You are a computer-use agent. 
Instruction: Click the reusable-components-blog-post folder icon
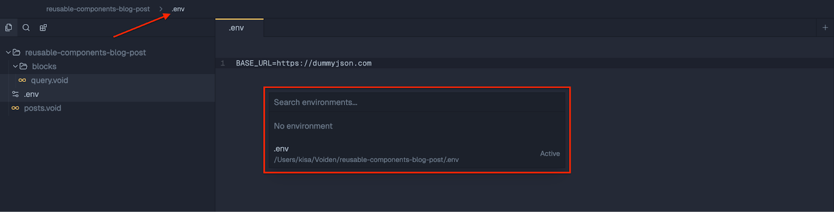pos(17,53)
